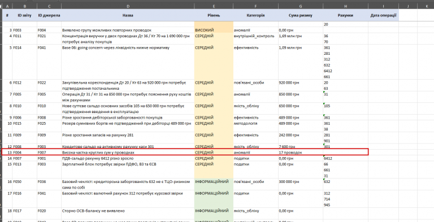This screenshot has height=222, width=434.
Task: Select category cell 'внутрішній_контроль'
Action: point(256,39)
